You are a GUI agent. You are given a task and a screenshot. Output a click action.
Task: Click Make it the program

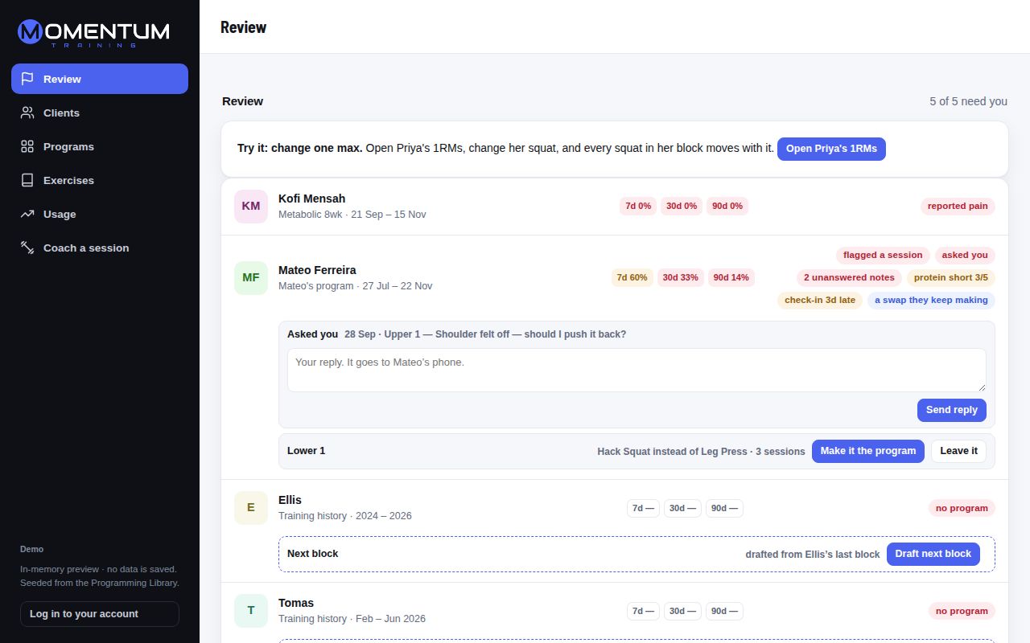[868, 451]
